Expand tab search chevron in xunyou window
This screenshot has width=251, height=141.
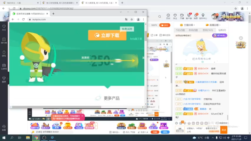(x=121, y=12)
